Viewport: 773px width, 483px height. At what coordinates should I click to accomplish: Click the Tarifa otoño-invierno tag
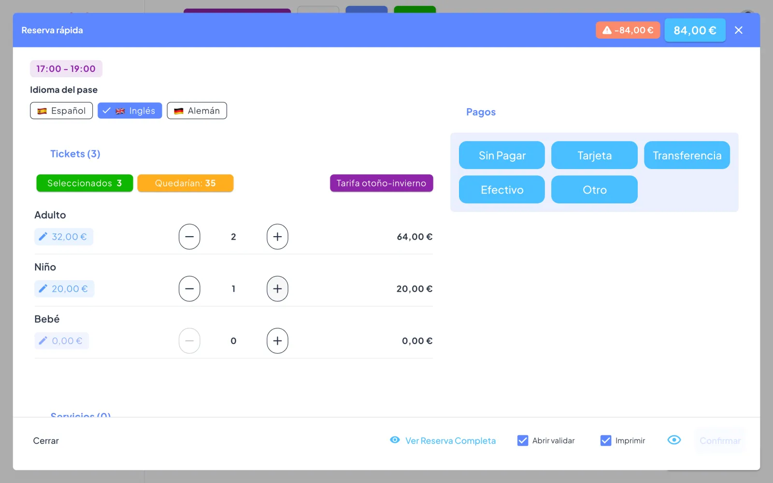(381, 183)
